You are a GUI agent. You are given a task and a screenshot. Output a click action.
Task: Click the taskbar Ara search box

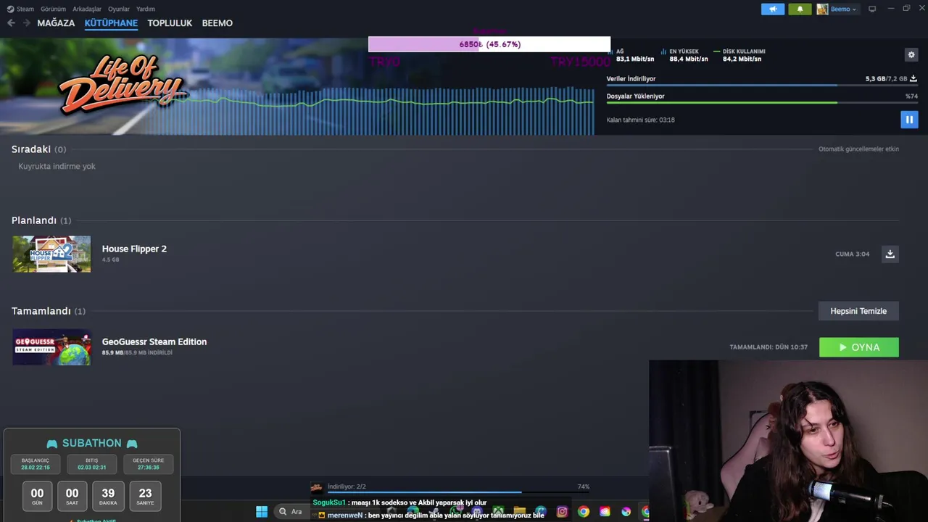click(290, 512)
